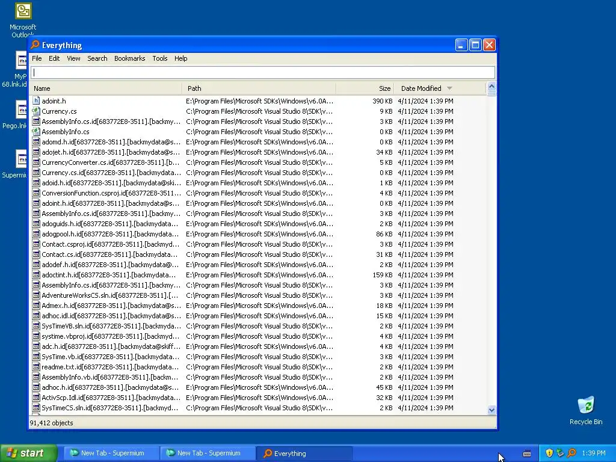The image size is (616, 462).
Task: Click the adojet.h.id file icon
Action: click(x=36, y=152)
